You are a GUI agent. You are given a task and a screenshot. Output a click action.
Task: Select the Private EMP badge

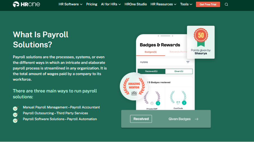pos(152,100)
